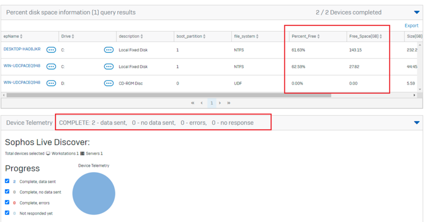Collapse Percent disk space query results panel
This screenshot has height=222, width=427.
click(416, 12)
